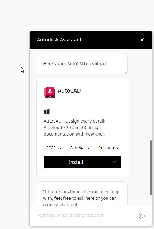Minimize the Autodesk Assistant panel
Screen dimensions: 154x229
pos(132,40)
